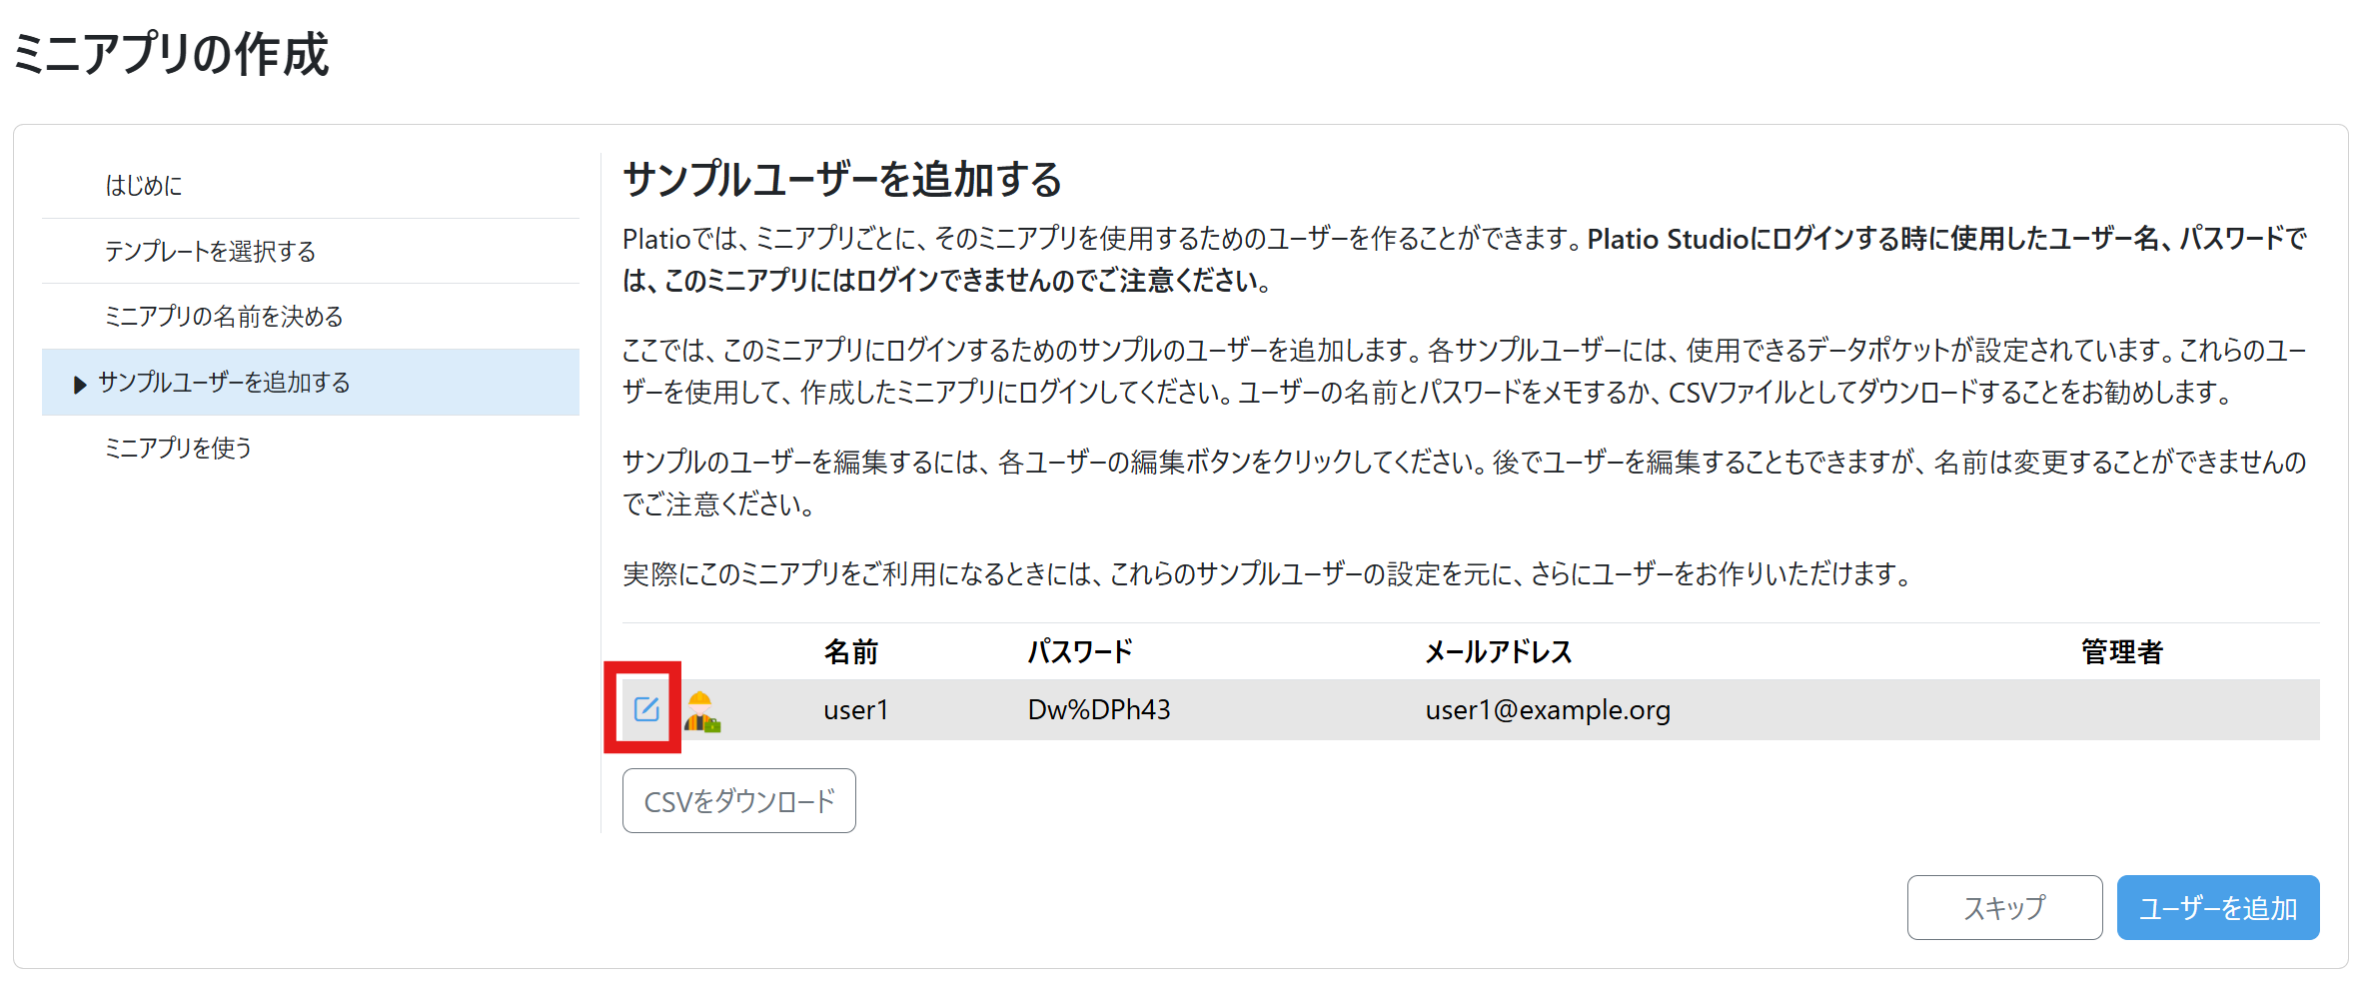Click the arrow marker beside サンプルユーザーを追加する
2360x982 pixels.
point(80,384)
